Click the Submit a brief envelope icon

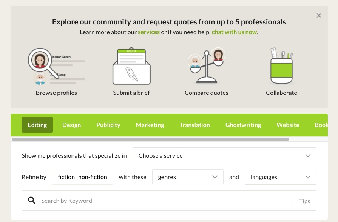(x=131, y=67)
